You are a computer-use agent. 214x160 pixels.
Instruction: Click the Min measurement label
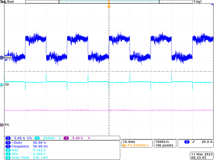(14, 154)
